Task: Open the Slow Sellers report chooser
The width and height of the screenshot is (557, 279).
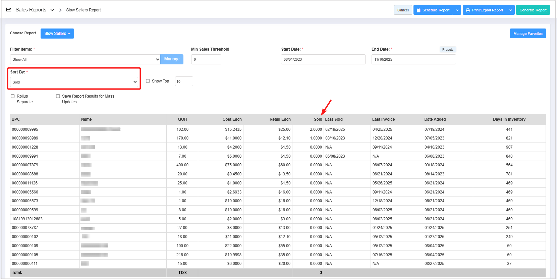Action: (57, 34)
